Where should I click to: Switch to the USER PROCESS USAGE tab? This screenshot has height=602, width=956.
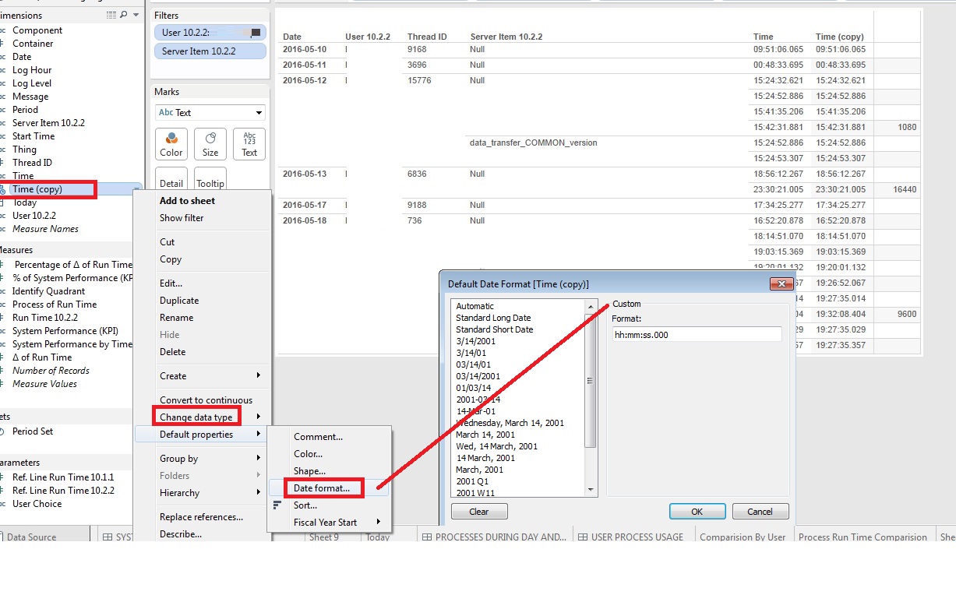[x=633, y=537]
